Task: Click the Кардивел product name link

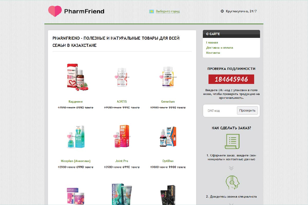Action: click(x=76, y=102)
